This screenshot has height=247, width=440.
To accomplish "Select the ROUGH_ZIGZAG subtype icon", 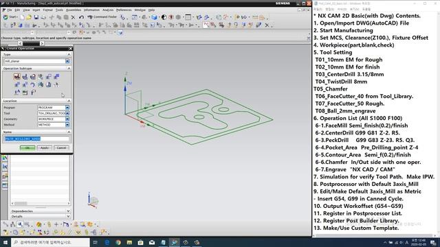I will tap(16, 84).
